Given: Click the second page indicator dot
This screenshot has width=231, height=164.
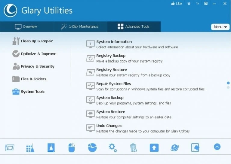Looking at the screenshot, I should coord(228,87).
